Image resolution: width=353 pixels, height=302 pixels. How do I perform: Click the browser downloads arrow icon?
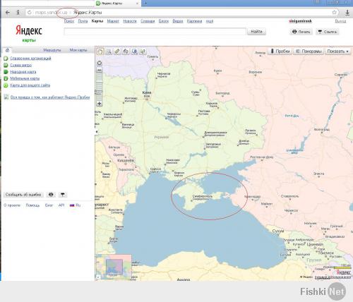click(x=347, y=13)
